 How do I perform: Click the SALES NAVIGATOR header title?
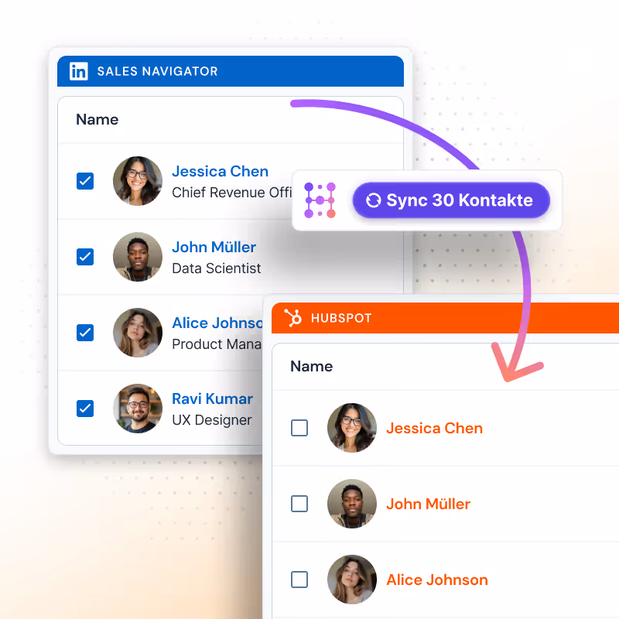(158, 71)
